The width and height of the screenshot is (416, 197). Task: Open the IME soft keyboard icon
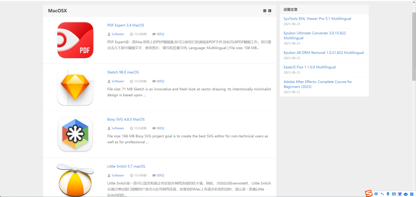coord(394,194)
